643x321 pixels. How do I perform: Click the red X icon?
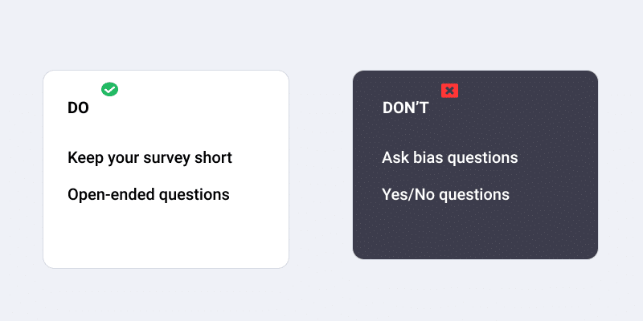449,91
